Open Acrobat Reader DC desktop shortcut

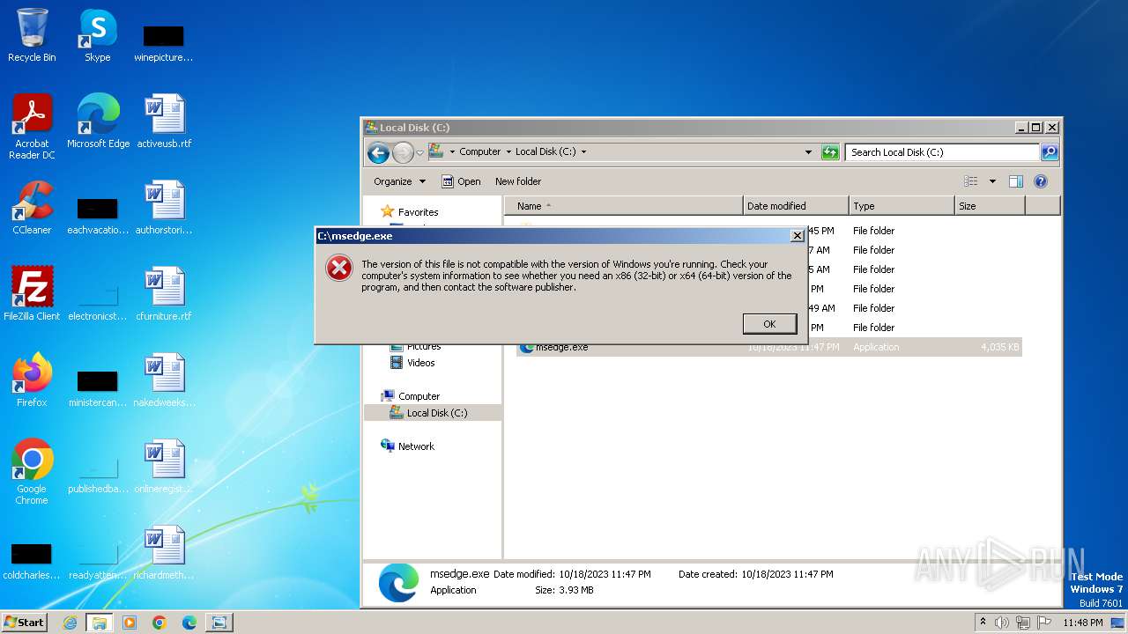coord(32,128)
